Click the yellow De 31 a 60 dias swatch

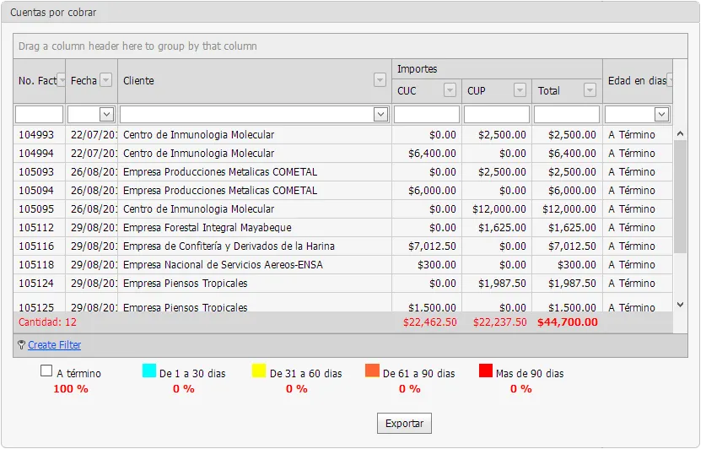[259, 371]
